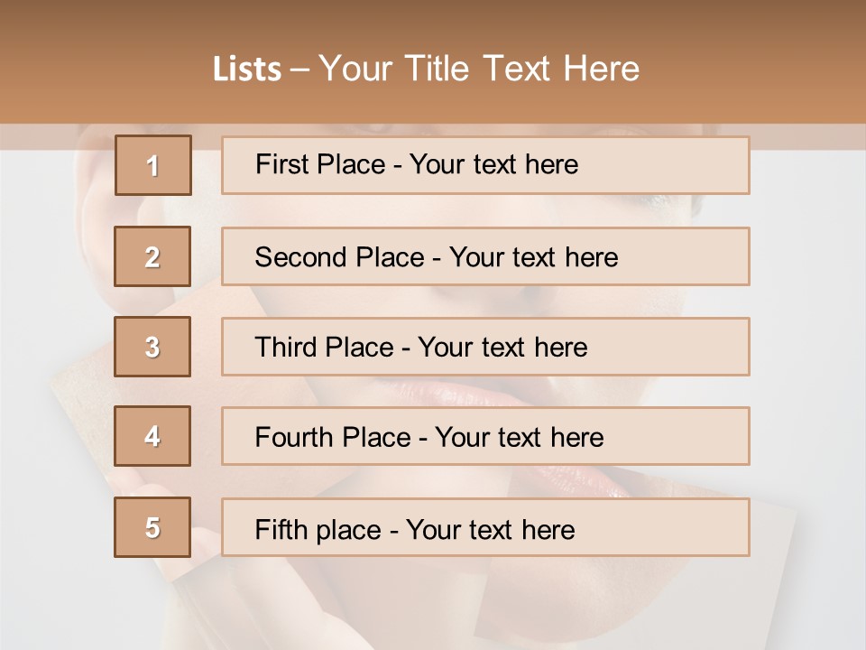This screenshot has width=866, height=650.
Task: Select the number 2 box
Action: pos(152,256)
